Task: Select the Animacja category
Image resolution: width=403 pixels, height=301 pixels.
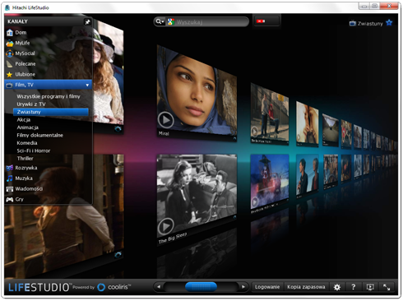Action: click(27, 127)
